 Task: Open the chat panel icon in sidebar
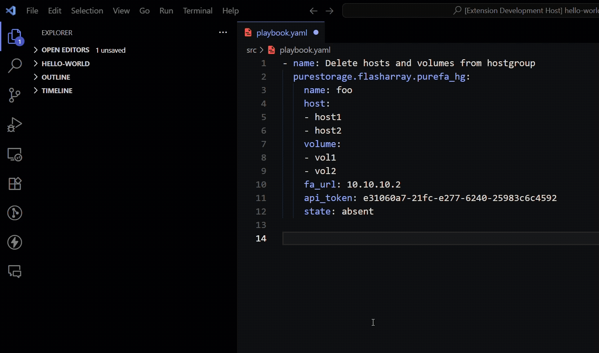15,271
